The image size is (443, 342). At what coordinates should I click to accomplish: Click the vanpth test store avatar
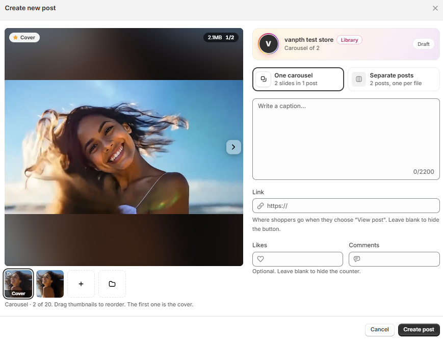point(268,44)
